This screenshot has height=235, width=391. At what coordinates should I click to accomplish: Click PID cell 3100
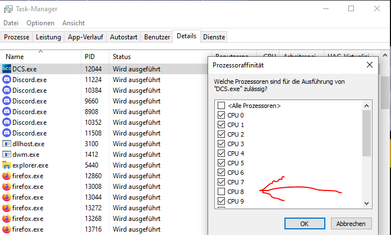pos(91,144)
